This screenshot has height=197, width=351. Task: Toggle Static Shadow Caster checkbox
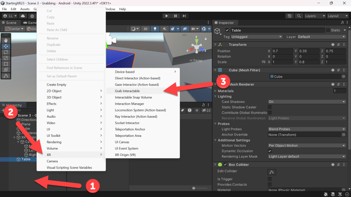270,107
